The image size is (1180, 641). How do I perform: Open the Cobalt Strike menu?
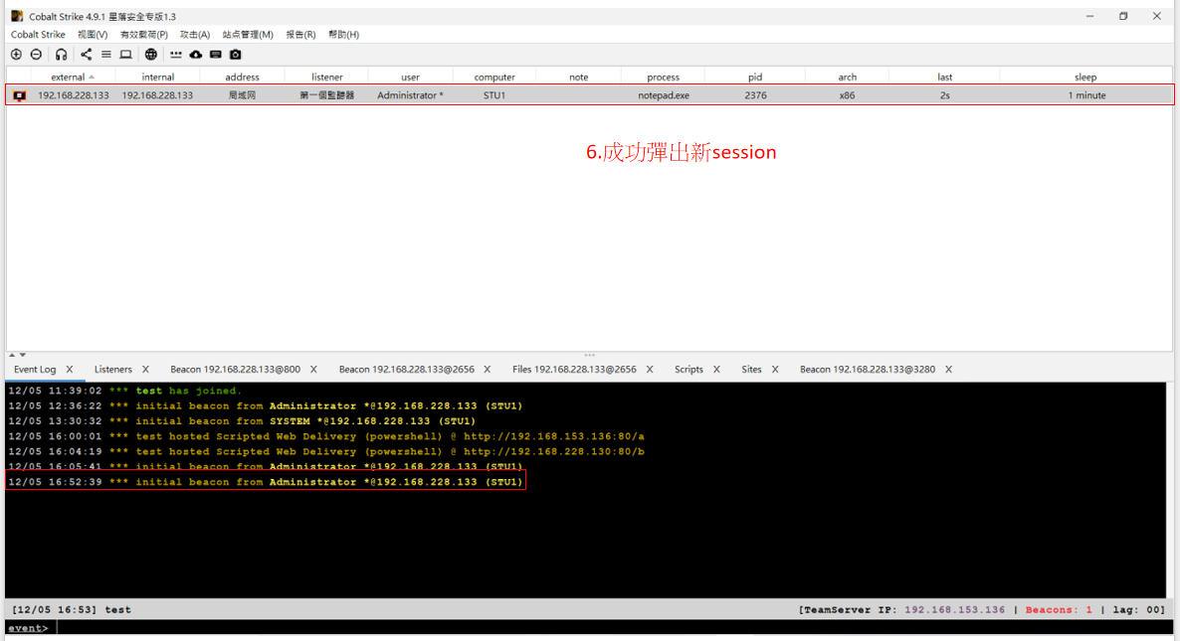tap(38, 35)
